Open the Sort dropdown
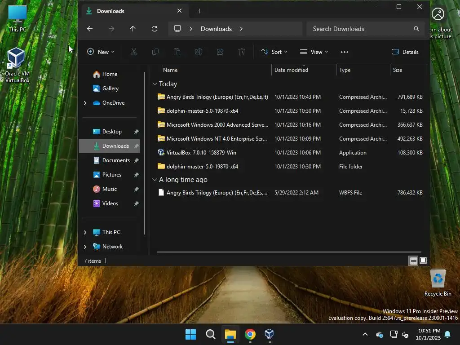The width and height of the screenshot is (460, 345). tap(274, 52)
